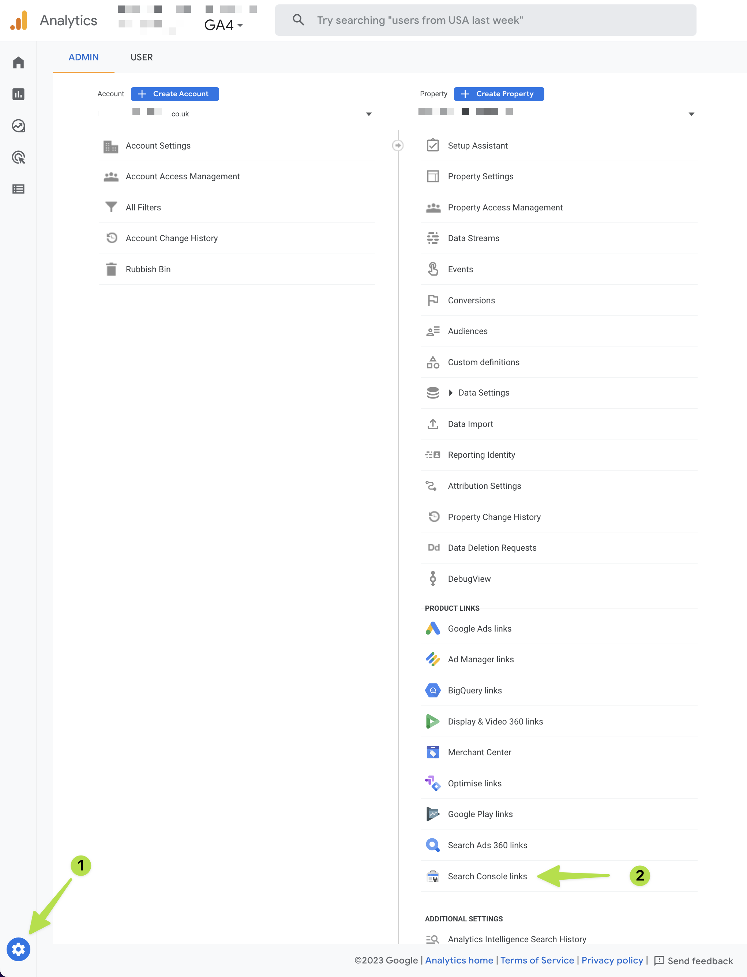The width and height of the screenshot is (747, 977).
Task: Click the Merchant Center tag icon
Action: point(433,752)
